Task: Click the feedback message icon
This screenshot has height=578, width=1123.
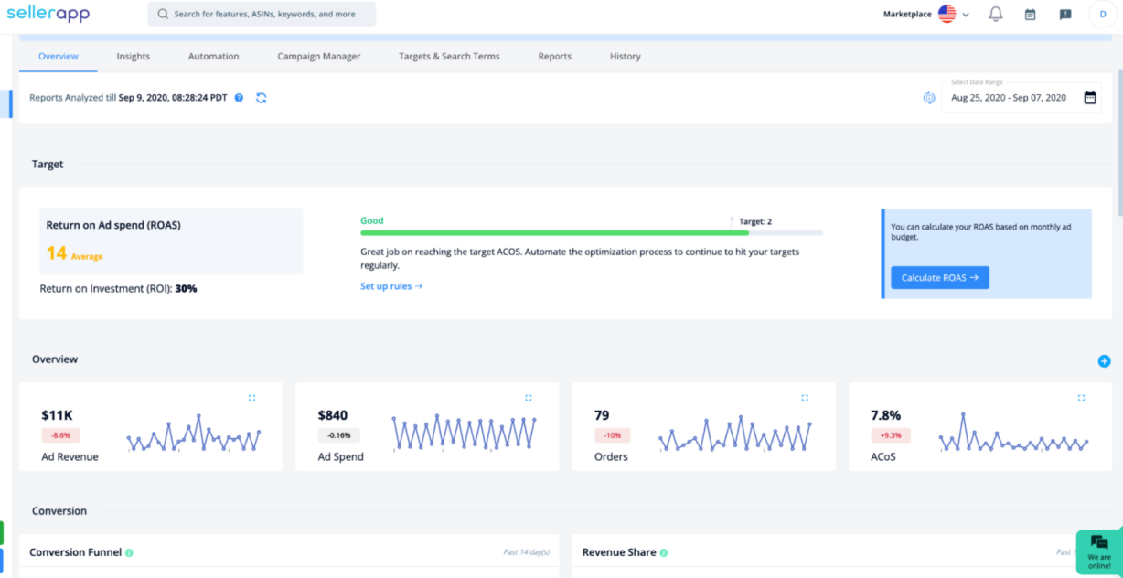Action: point(1064,15)
